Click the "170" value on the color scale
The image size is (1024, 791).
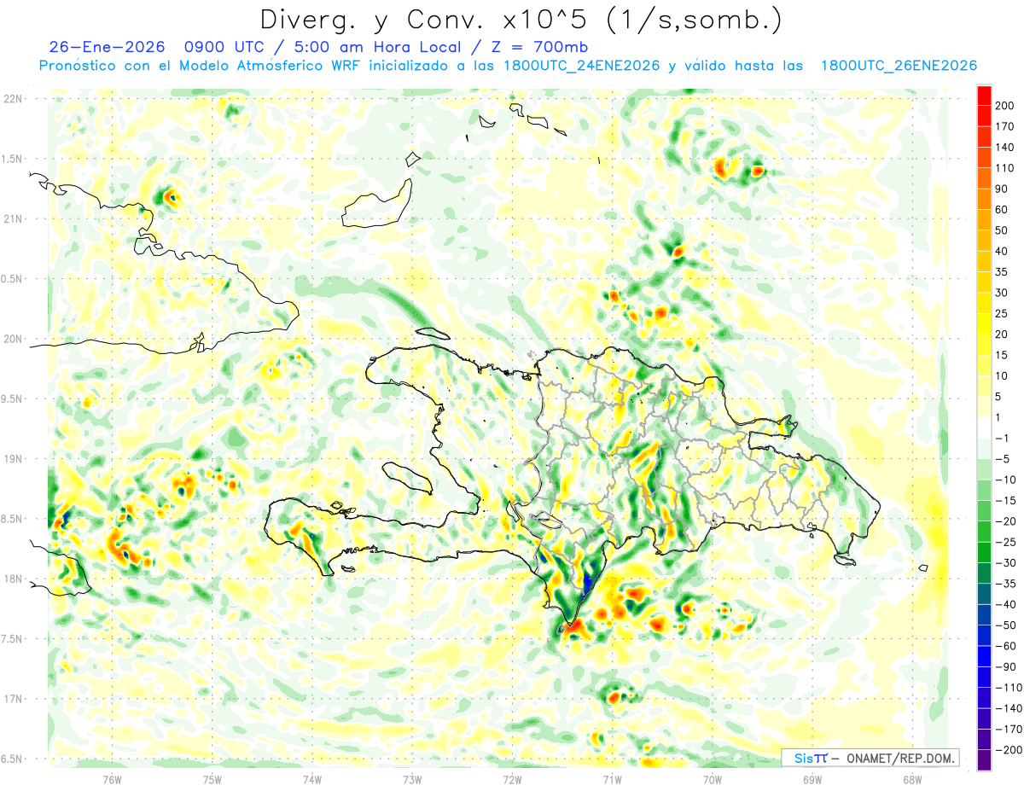point(1004,126)
